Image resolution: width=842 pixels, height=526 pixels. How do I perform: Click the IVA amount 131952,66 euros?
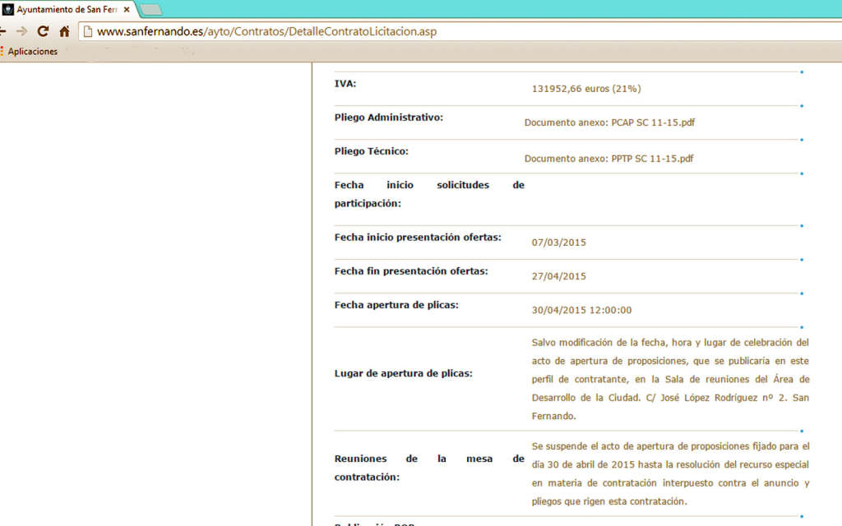(585, 89)
